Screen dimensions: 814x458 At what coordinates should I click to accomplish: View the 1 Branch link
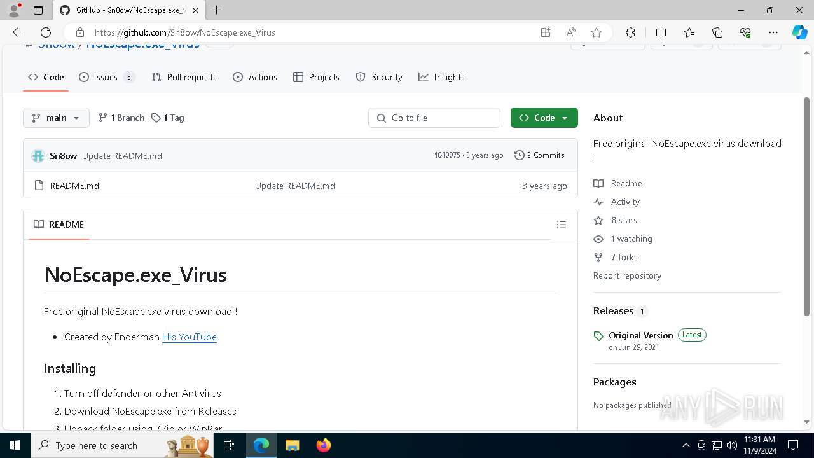pyautogui.click(x=121, y=118)
